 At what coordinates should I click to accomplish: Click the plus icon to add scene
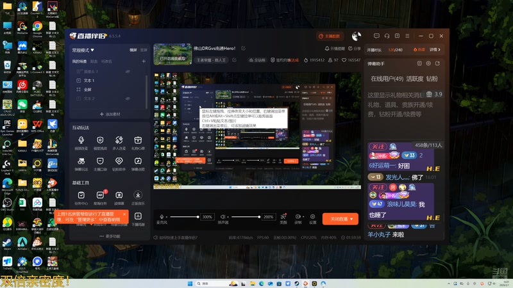[143, 61]
